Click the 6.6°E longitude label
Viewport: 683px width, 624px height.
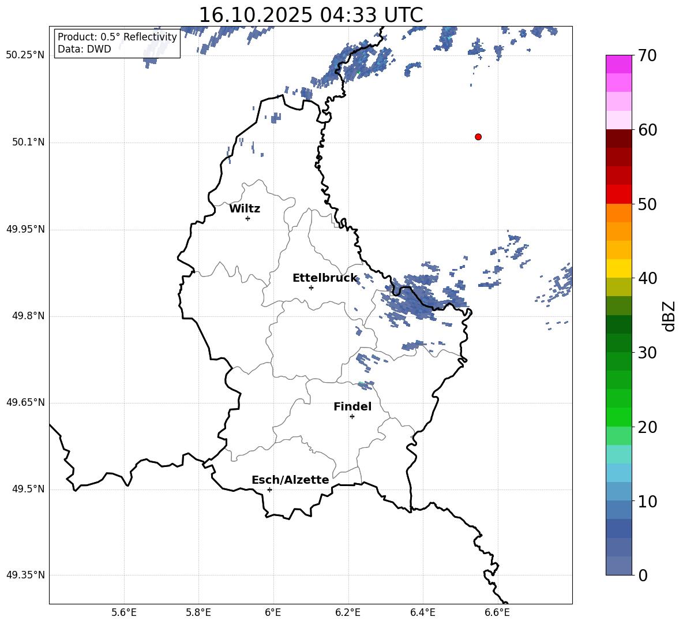[497, 612]
